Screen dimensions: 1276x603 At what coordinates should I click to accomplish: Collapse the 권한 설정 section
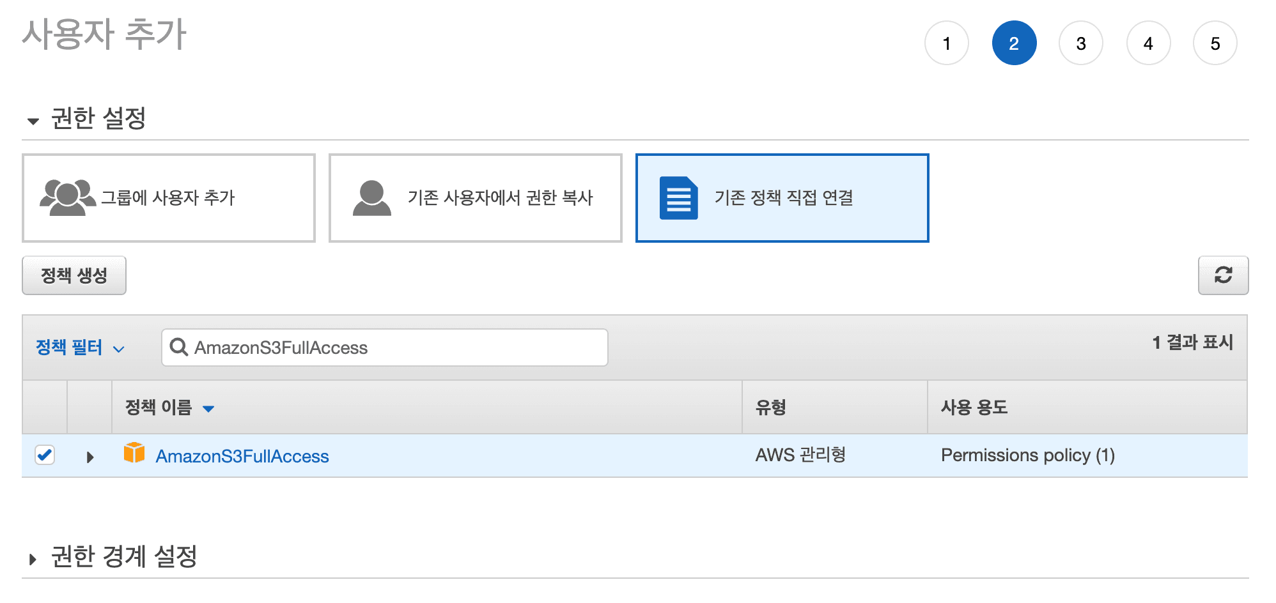tap(33, 121)
